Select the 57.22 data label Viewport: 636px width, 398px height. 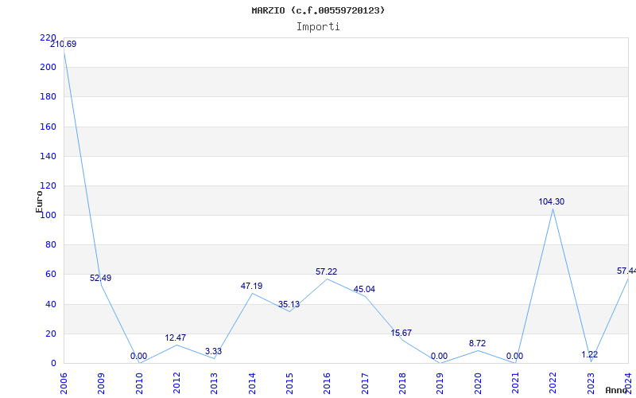point(327,271)
